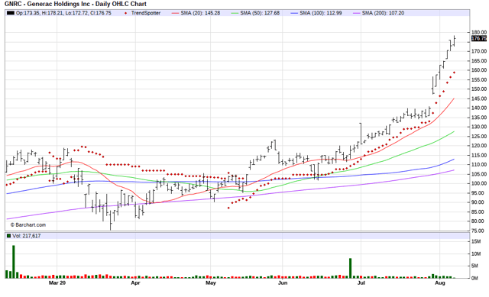Click the blue SMA (100) line swatch
Viewport: 489px width, 297px height.
click(x=294, y=13)
